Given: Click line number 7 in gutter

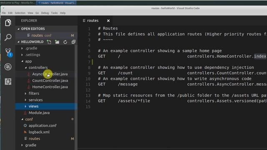Looking at the screenshot, I should 89,62.
